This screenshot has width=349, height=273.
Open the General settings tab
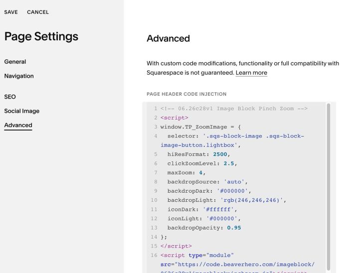(x=15, y=62)
